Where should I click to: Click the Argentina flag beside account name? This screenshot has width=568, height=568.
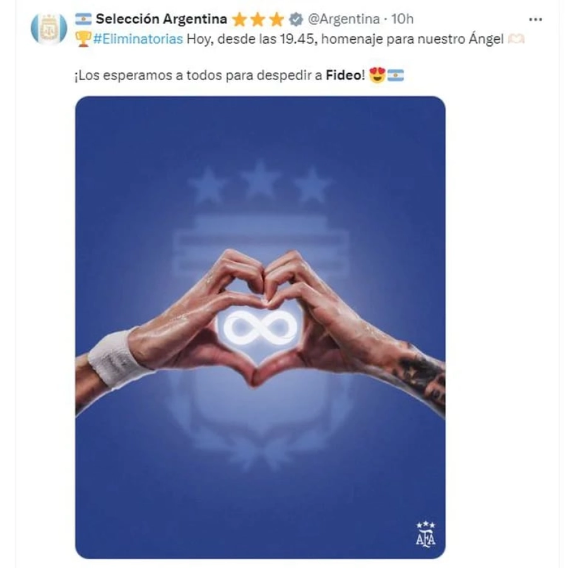(x=83, y=19)
